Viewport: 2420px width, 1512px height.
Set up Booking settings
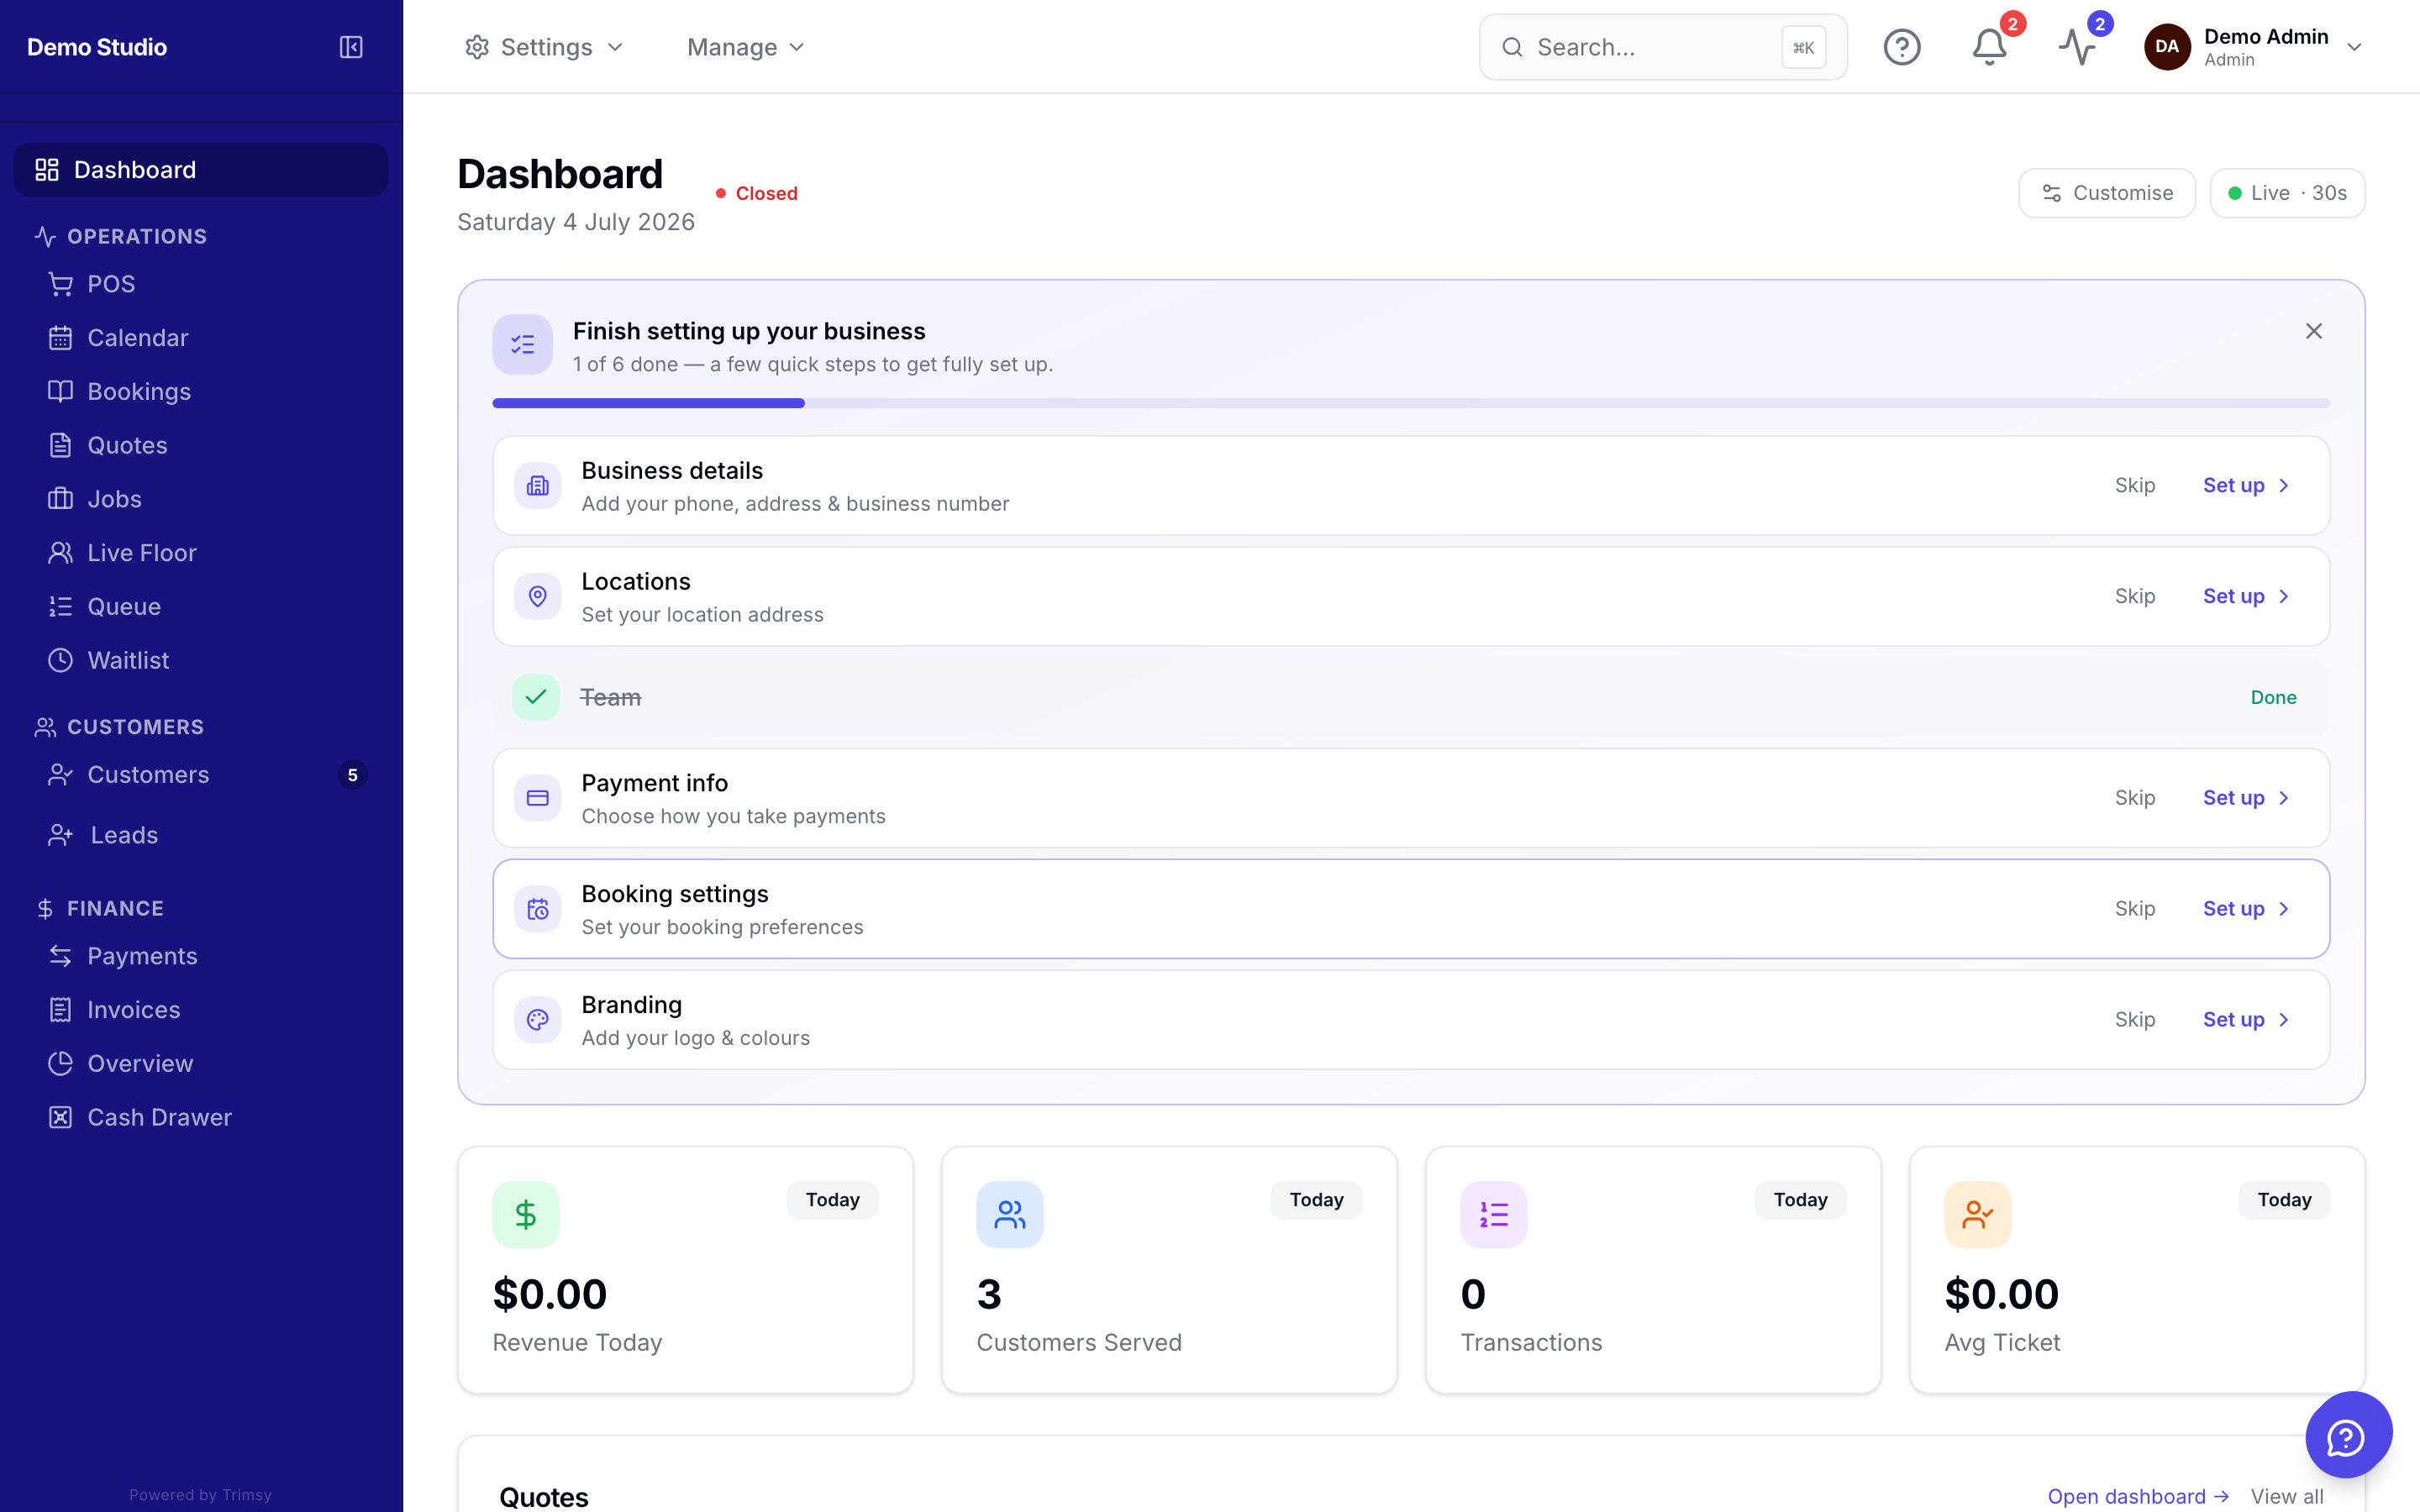click(x=2246, y=909)
